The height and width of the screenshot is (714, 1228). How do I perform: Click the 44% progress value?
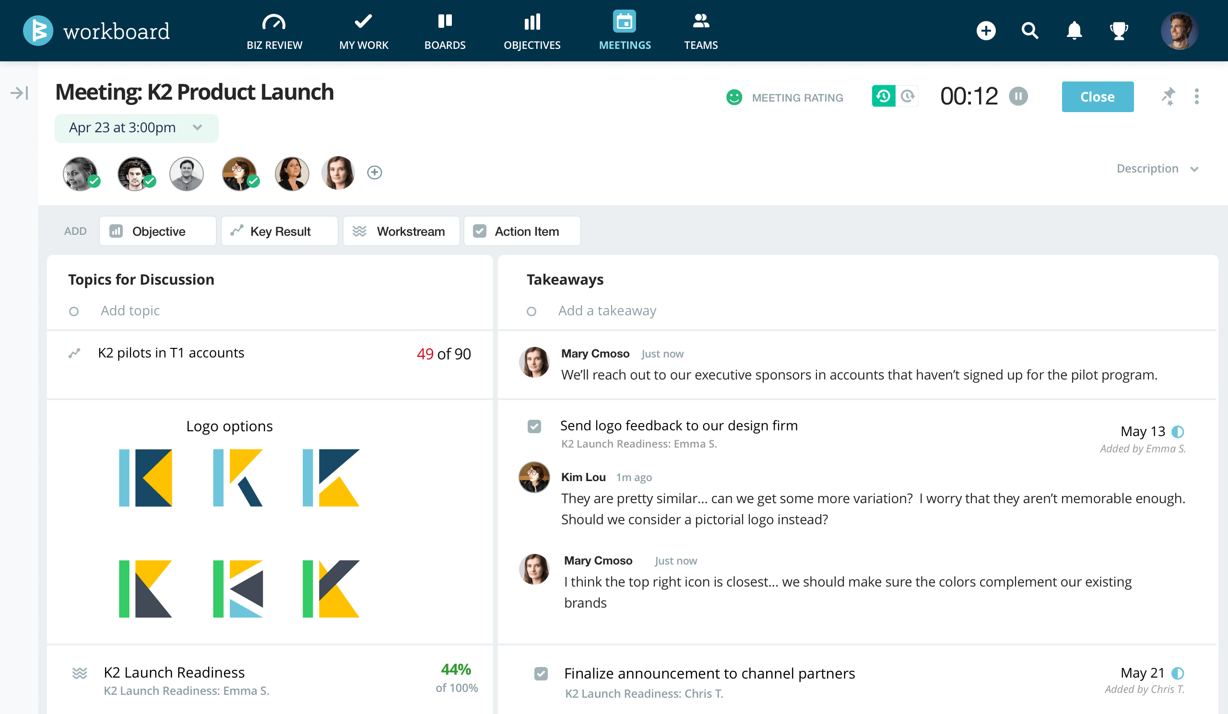click(456, 670)
